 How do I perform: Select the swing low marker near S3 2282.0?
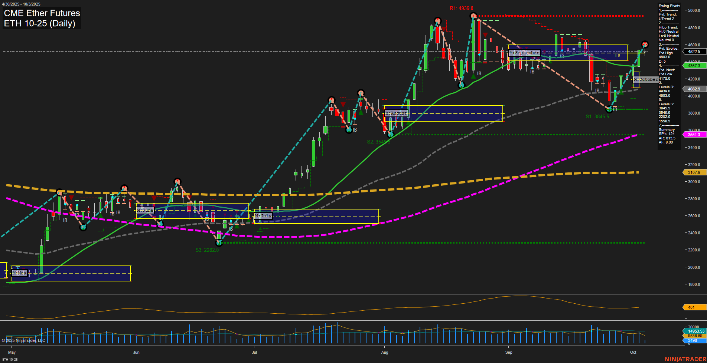[x=219, y=244]
